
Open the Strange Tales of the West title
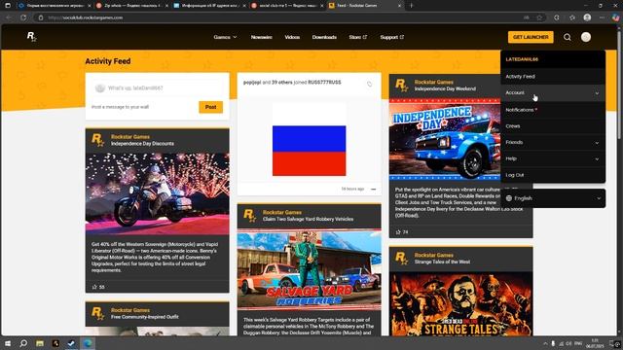pos(442,262)
